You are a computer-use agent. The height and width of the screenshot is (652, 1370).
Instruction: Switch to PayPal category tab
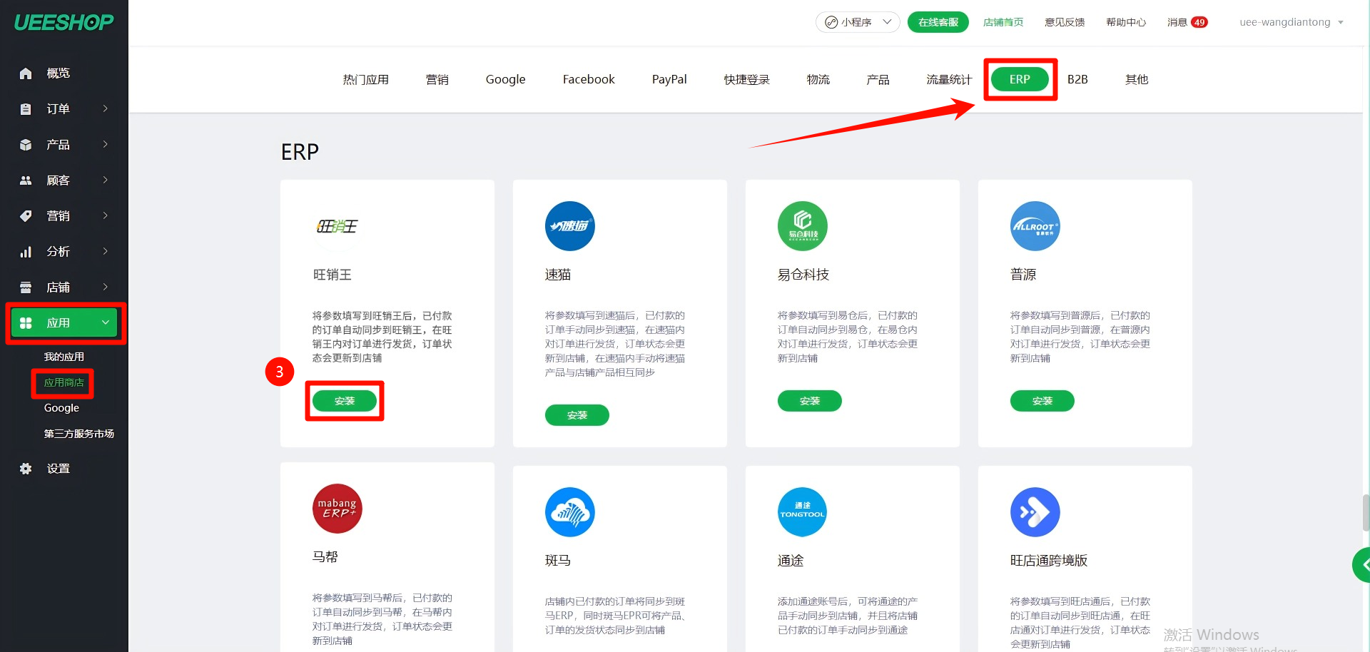(669, 79)
